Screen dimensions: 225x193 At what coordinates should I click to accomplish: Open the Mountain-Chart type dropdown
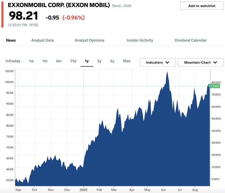(201, 62)
